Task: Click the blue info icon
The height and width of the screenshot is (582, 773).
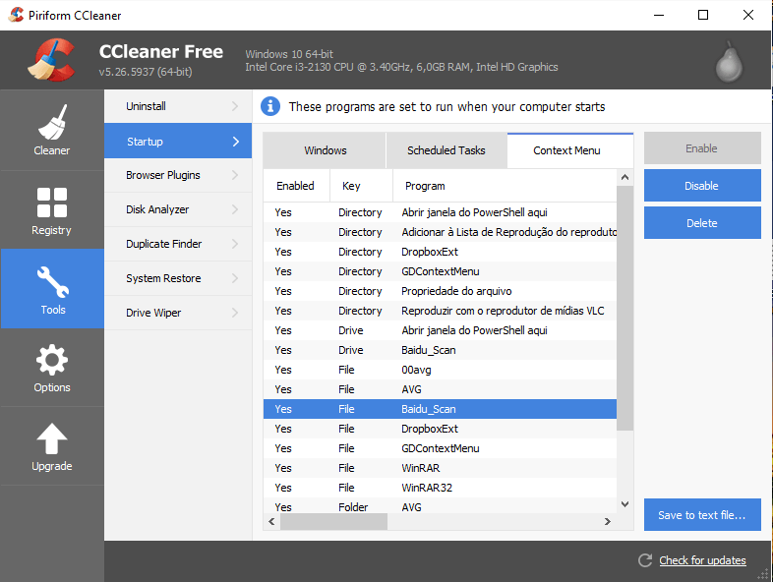Action: (270, 106)
